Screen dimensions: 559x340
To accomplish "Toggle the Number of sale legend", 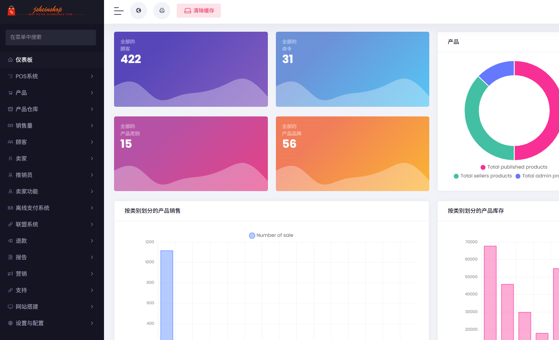I will pyautogui.click(x=271, y=235).
